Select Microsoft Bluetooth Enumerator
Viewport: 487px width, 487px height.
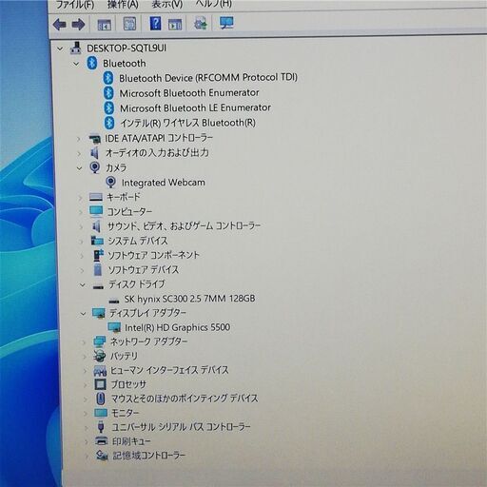tap(189, 93)
